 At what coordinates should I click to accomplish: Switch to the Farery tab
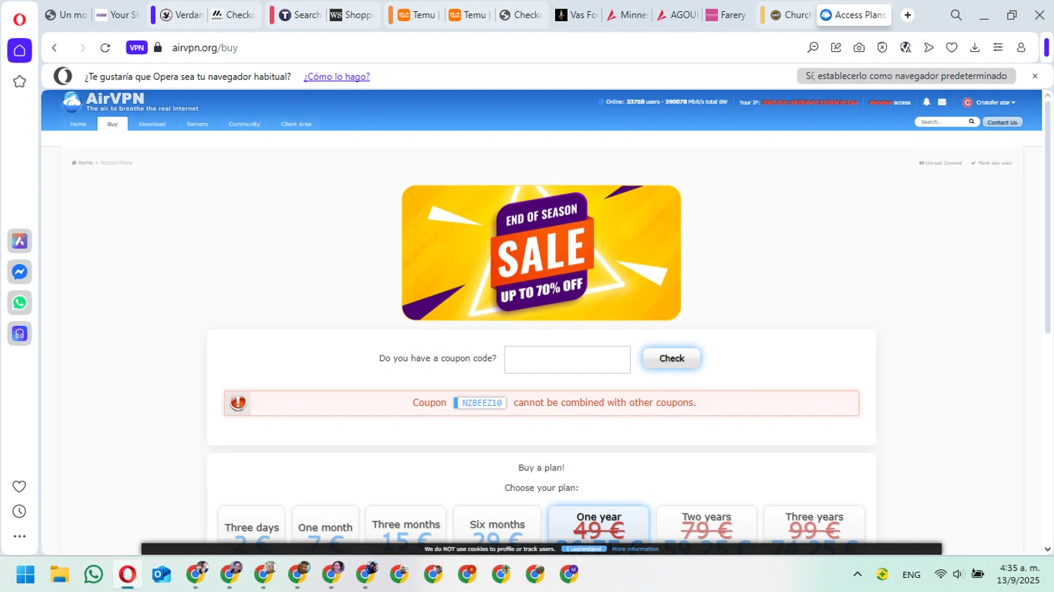[726, 15]
